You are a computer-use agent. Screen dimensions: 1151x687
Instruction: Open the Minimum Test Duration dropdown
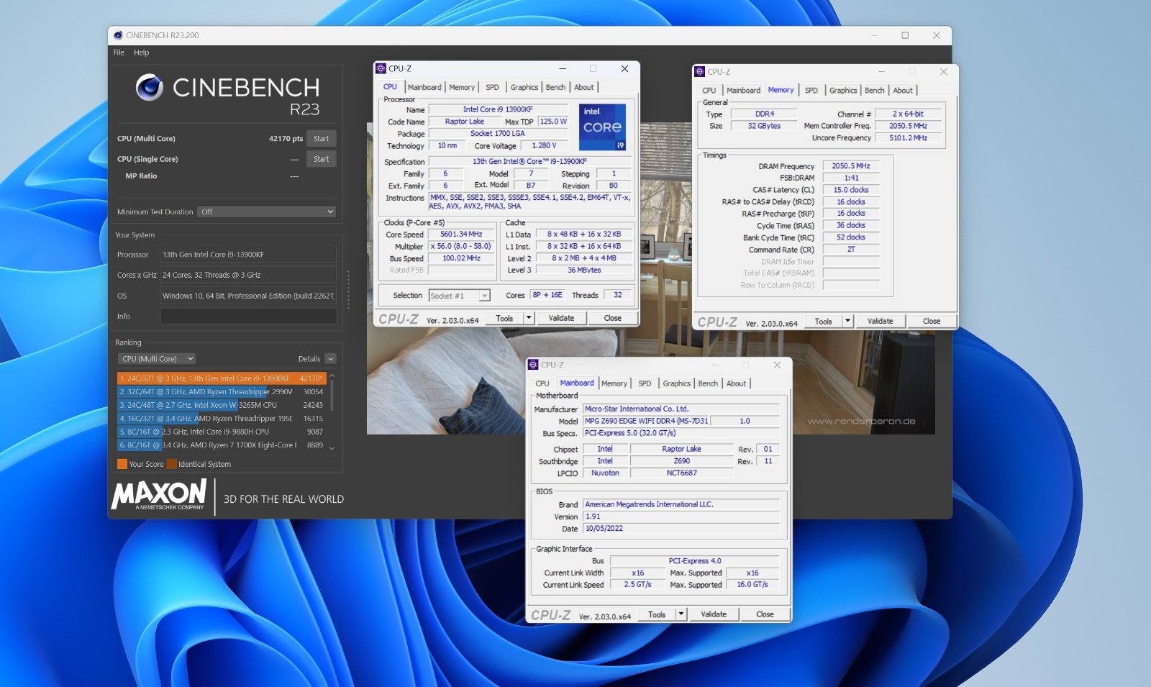point(267,211)
